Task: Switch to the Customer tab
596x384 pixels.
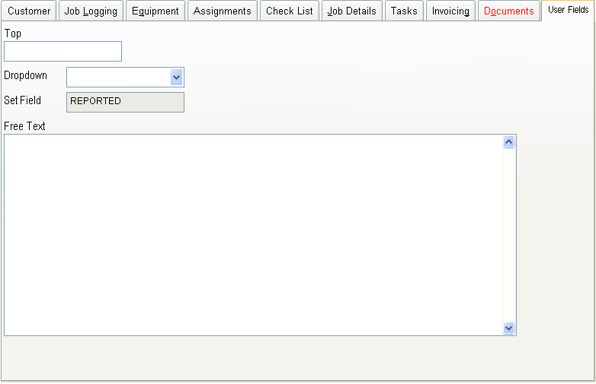Action: click(x=29, y=11)
